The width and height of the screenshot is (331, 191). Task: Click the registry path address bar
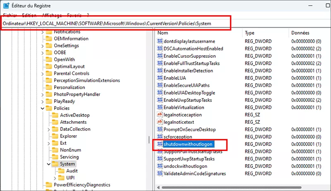116,24
